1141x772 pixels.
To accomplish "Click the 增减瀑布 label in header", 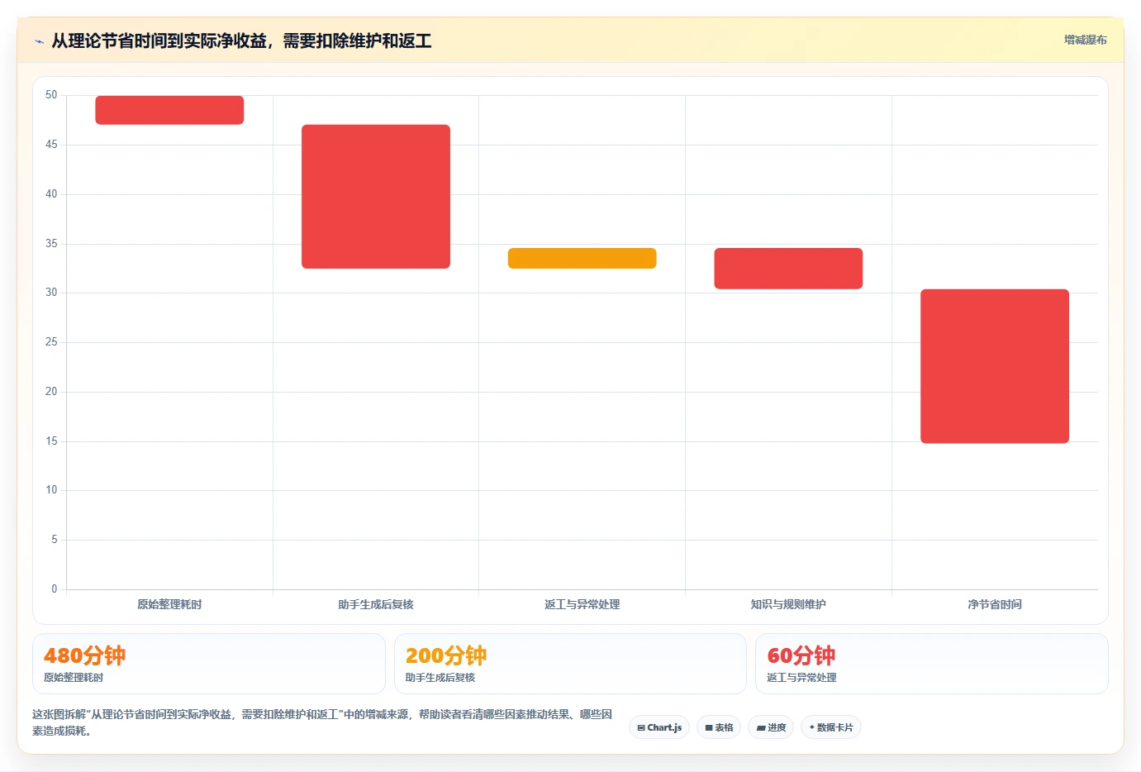I will (x=1085, y=40).
